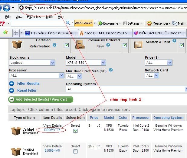Click the address bar URL field
Viewport: 187px width, 158px height.
(103, 8)
